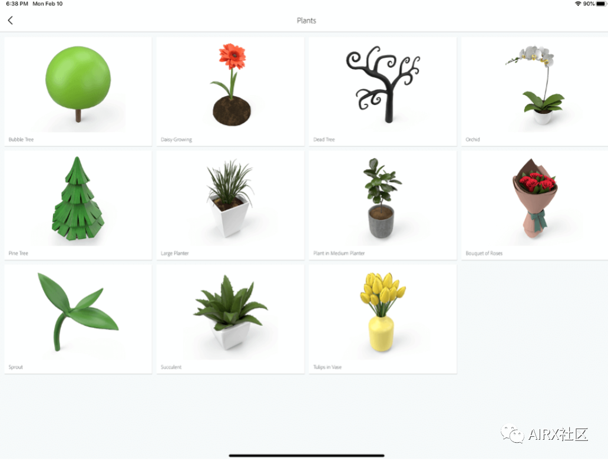Image resolution: width=608 pixels, height=461 pixels.
Task: Select the Bouquet of Roses model
Action: [535, 205]
